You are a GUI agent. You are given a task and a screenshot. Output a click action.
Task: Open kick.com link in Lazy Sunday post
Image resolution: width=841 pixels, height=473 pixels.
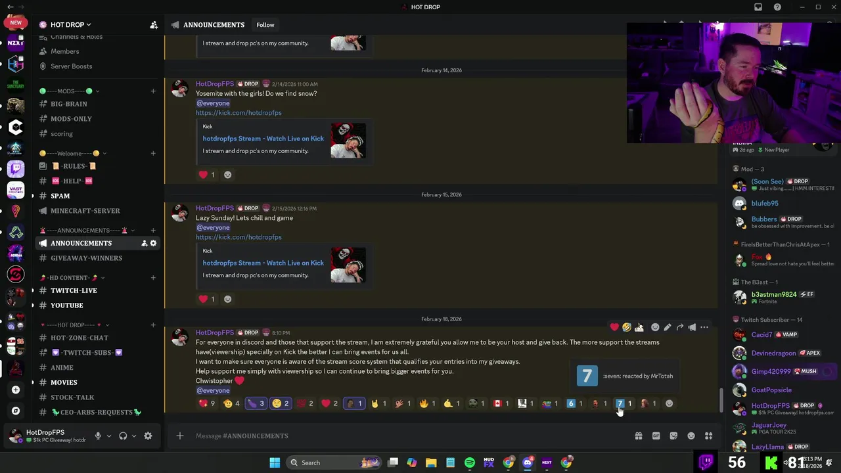[239, 237]
